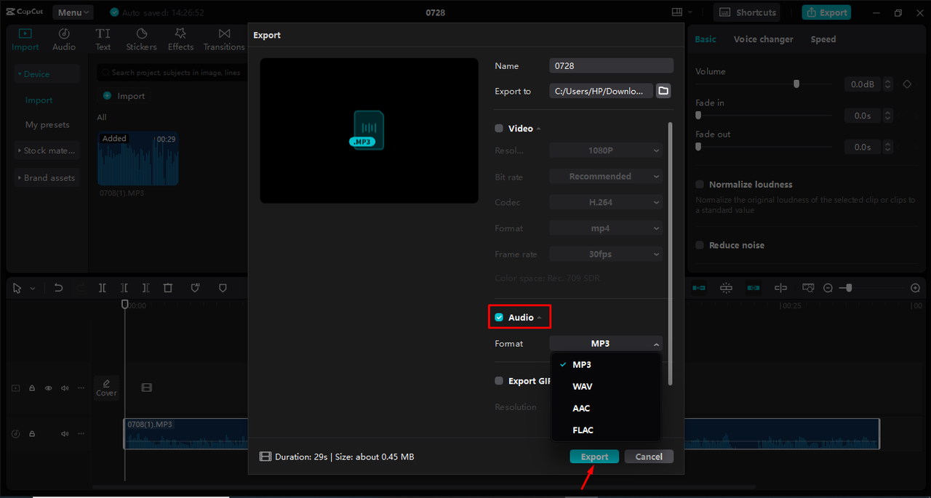Open the Codec H.264 dropdown
The width and height of the screenshot is (931, 498).
pos(606,202)
